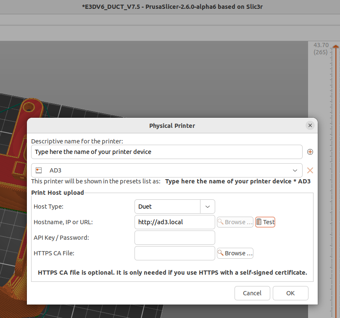This screenshot has width=340, height=318.
Task: Edit the descriptive printer name field
Action: coord(166,152)
